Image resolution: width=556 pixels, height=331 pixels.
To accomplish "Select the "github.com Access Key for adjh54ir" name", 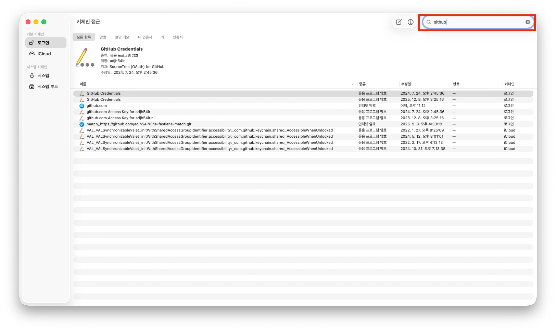I will pos(118,112).
